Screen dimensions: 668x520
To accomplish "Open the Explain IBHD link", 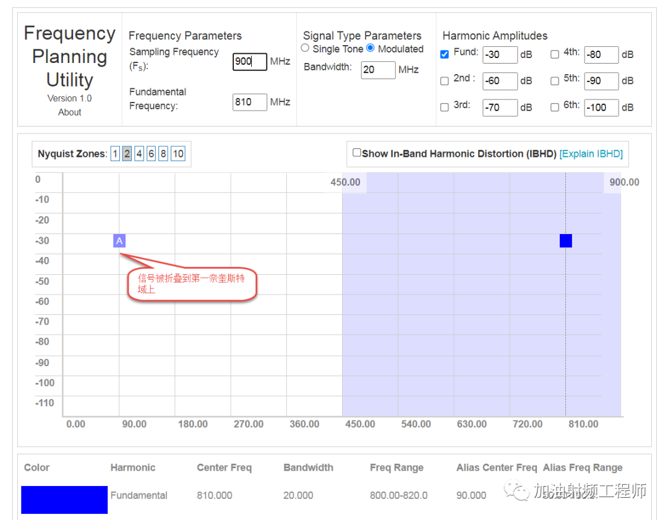I will pos(591,154).
